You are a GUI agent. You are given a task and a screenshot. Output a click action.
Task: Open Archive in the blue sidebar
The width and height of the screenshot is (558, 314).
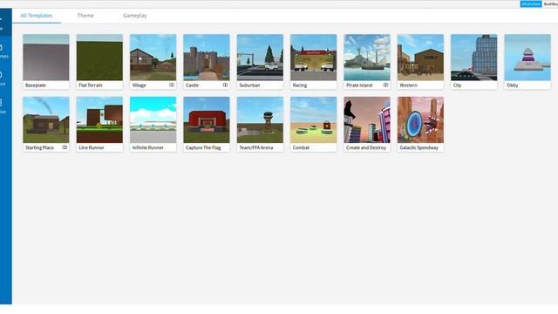click(5, 106)
